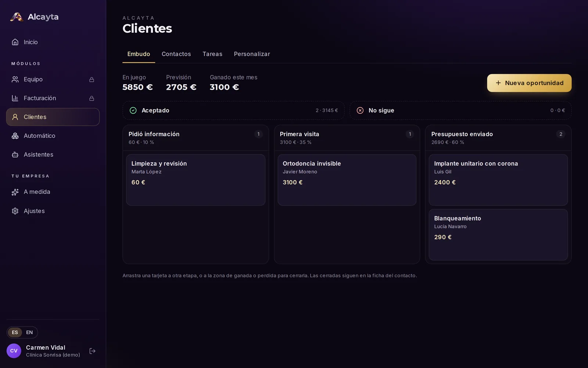Image resolution: width=588 pixels, height=368 pixels.
Task: Click the A medida sparkle icon
Action: click(15, 192)
